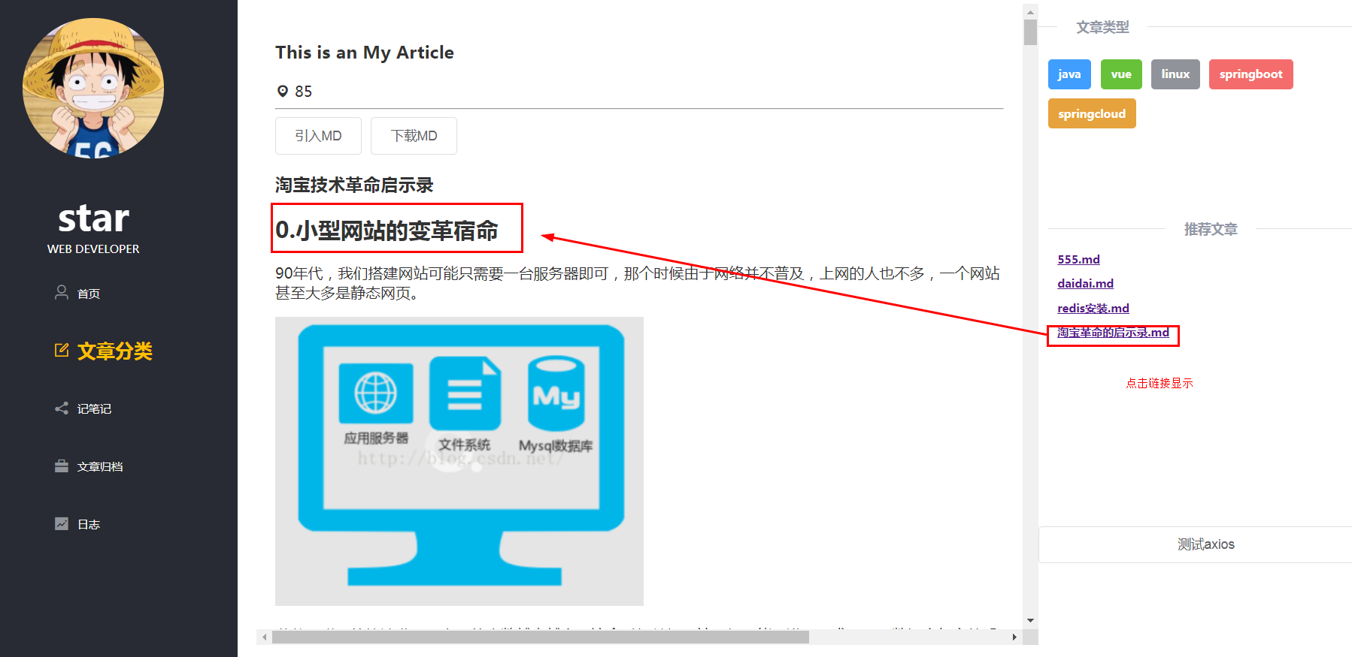Image resolution: width=1352 pixels, height=657 pixels.
Task: Click the 引入MD button
Action: tap(318, 136)
